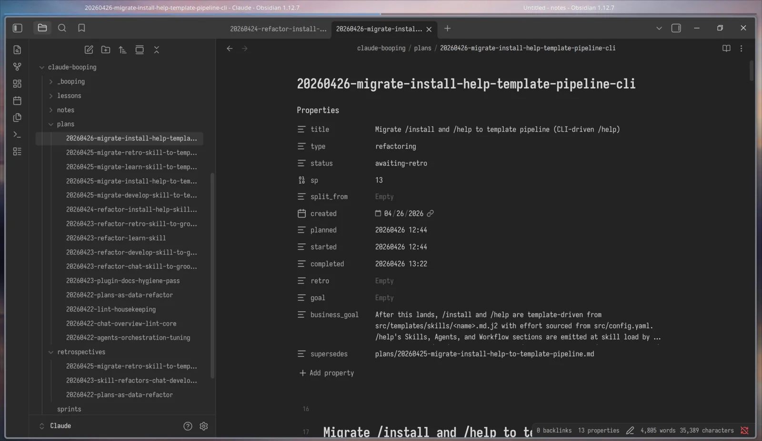Edit the empty split_from value field
The image size is (762, 441).
[384, 197]
